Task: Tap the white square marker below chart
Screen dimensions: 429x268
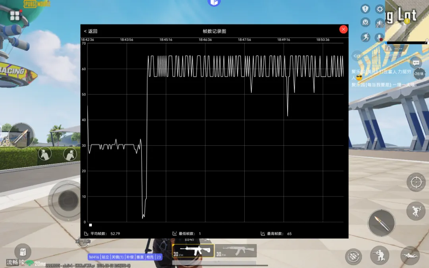Action: click(x=91, y=225)
